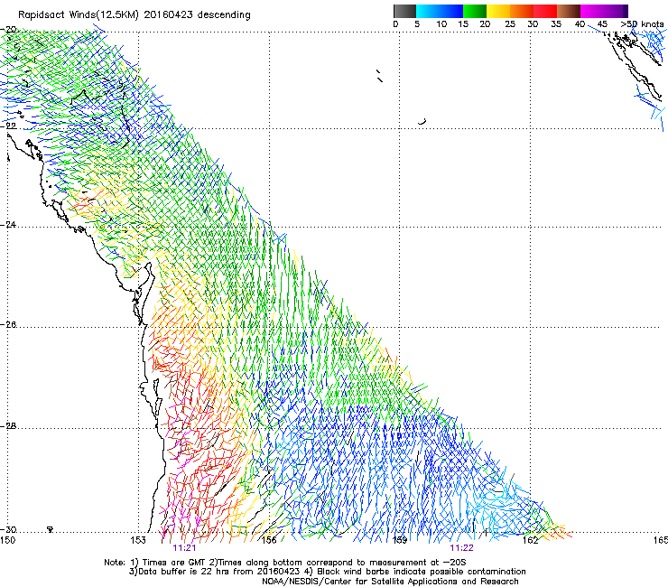Click the magenta 40-45 knots legend color
The width and height of the screenshot is (668, 587).
coord(592,11)
